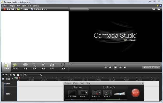Click the play button in preview

click(x=115, y=67)
